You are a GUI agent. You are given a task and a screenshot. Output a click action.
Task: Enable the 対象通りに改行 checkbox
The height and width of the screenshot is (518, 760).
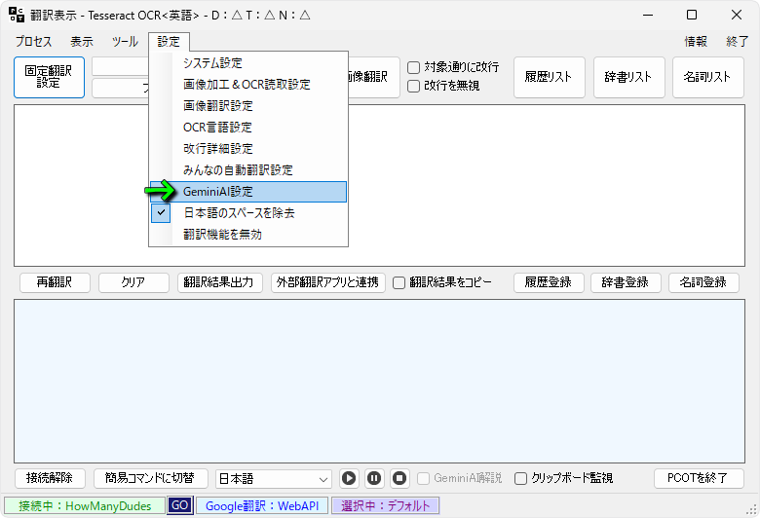tap(414, 67)
